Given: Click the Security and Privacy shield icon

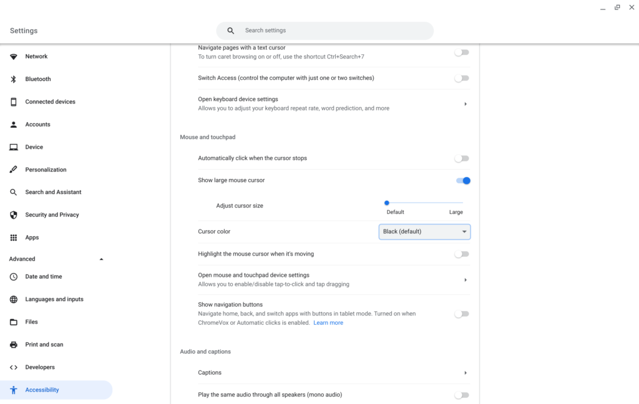Looking at the screenshot, I should point(14,215).
